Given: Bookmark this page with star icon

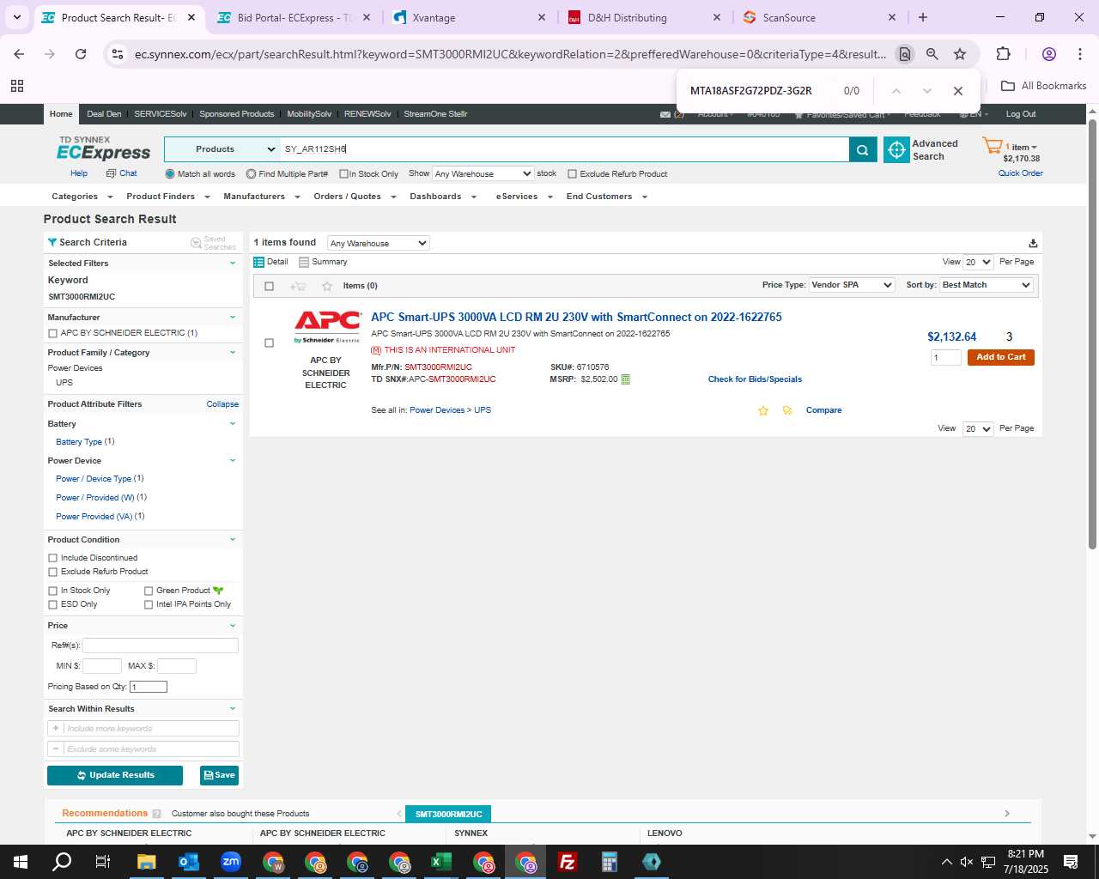Looking at the screenshot, I should pos(960,54).
